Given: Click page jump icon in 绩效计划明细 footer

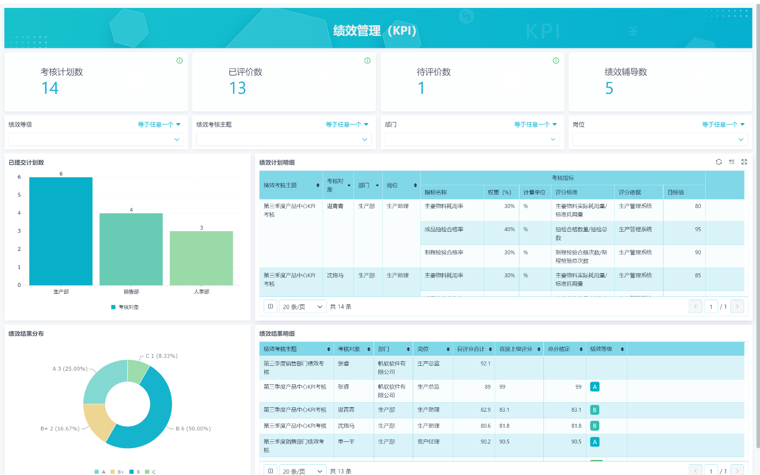Looking at the screenshot, I should coord(270,306).
